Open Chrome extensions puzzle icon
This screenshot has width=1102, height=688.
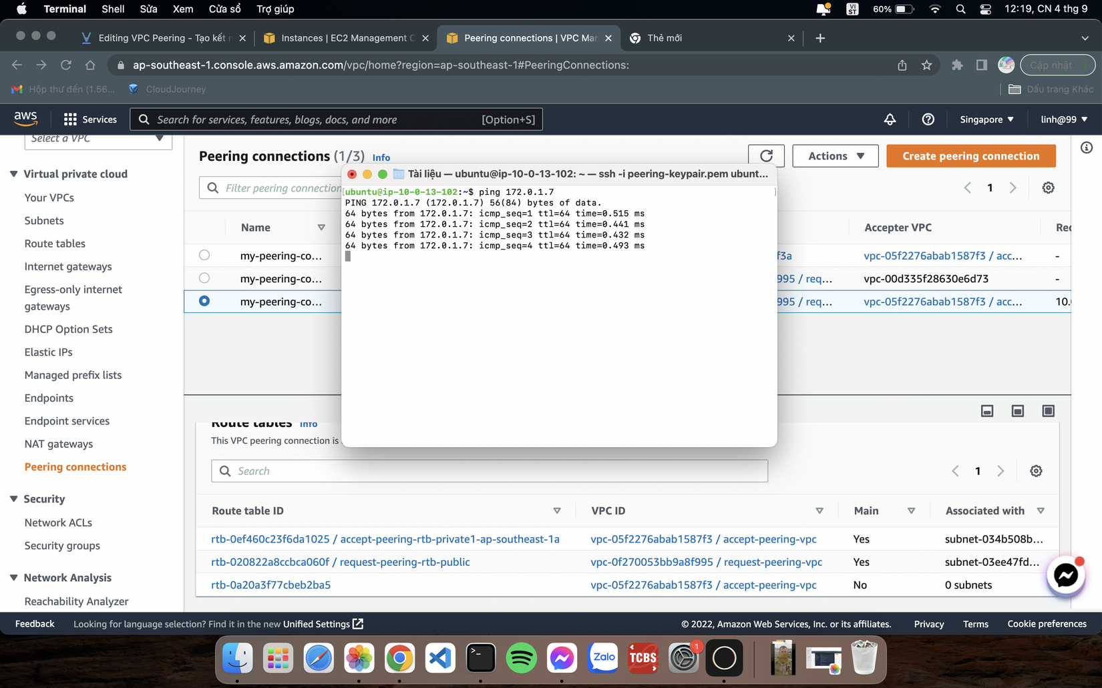tap(957, 65)
